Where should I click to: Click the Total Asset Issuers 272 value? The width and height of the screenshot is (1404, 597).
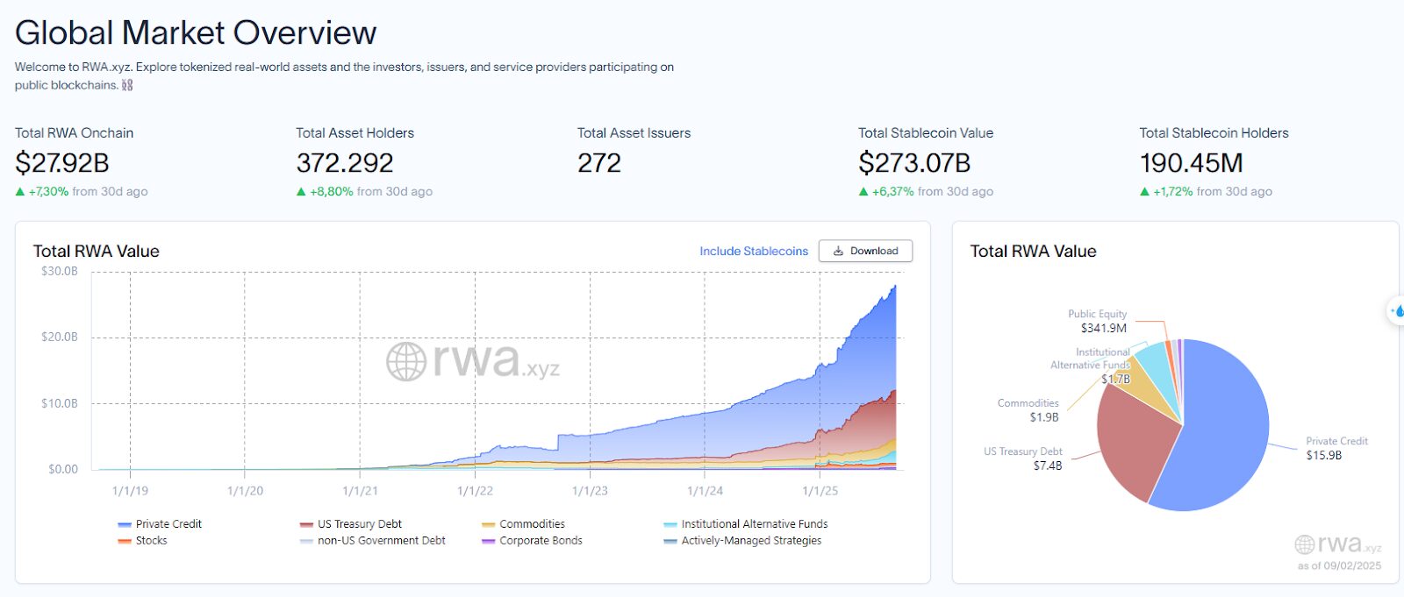(599, 163)
